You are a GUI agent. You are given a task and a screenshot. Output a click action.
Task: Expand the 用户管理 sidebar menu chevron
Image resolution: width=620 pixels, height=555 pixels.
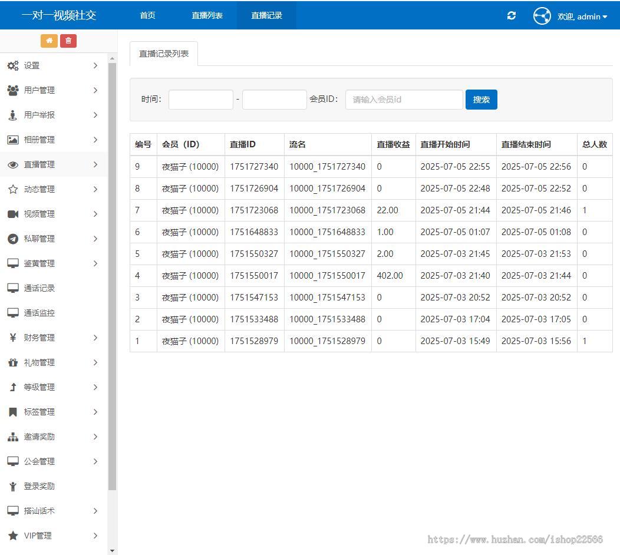click(x=95, y=90)
